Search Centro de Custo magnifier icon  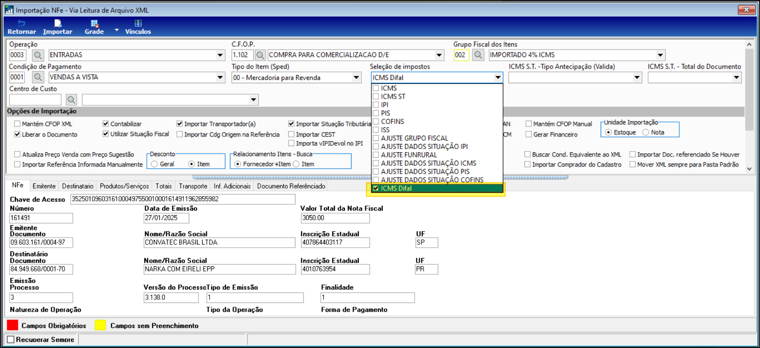point(71,99)
